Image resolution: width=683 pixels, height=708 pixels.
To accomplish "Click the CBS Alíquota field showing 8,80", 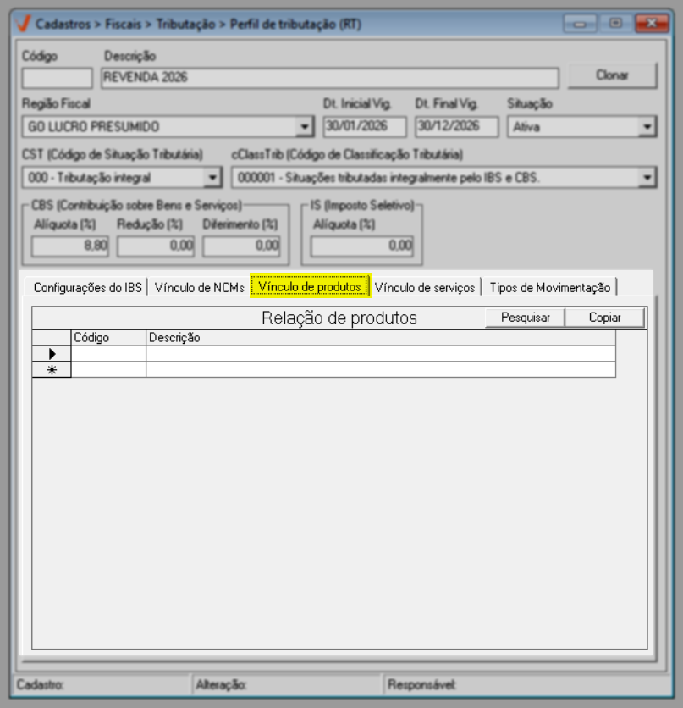I will (x=70, y=246).
